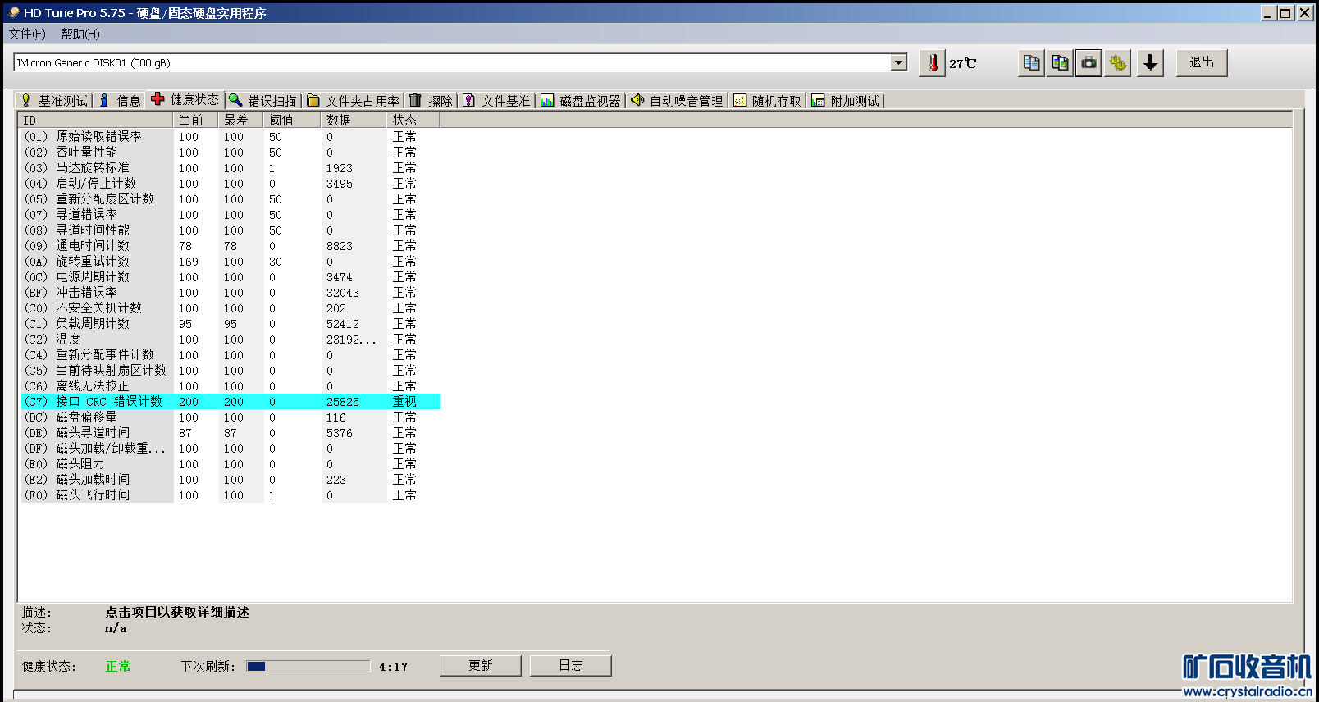The height and width of the screenshot is (702, 1319).
Task: Click the thermometer temperature icon
Action: pos(932,63)
